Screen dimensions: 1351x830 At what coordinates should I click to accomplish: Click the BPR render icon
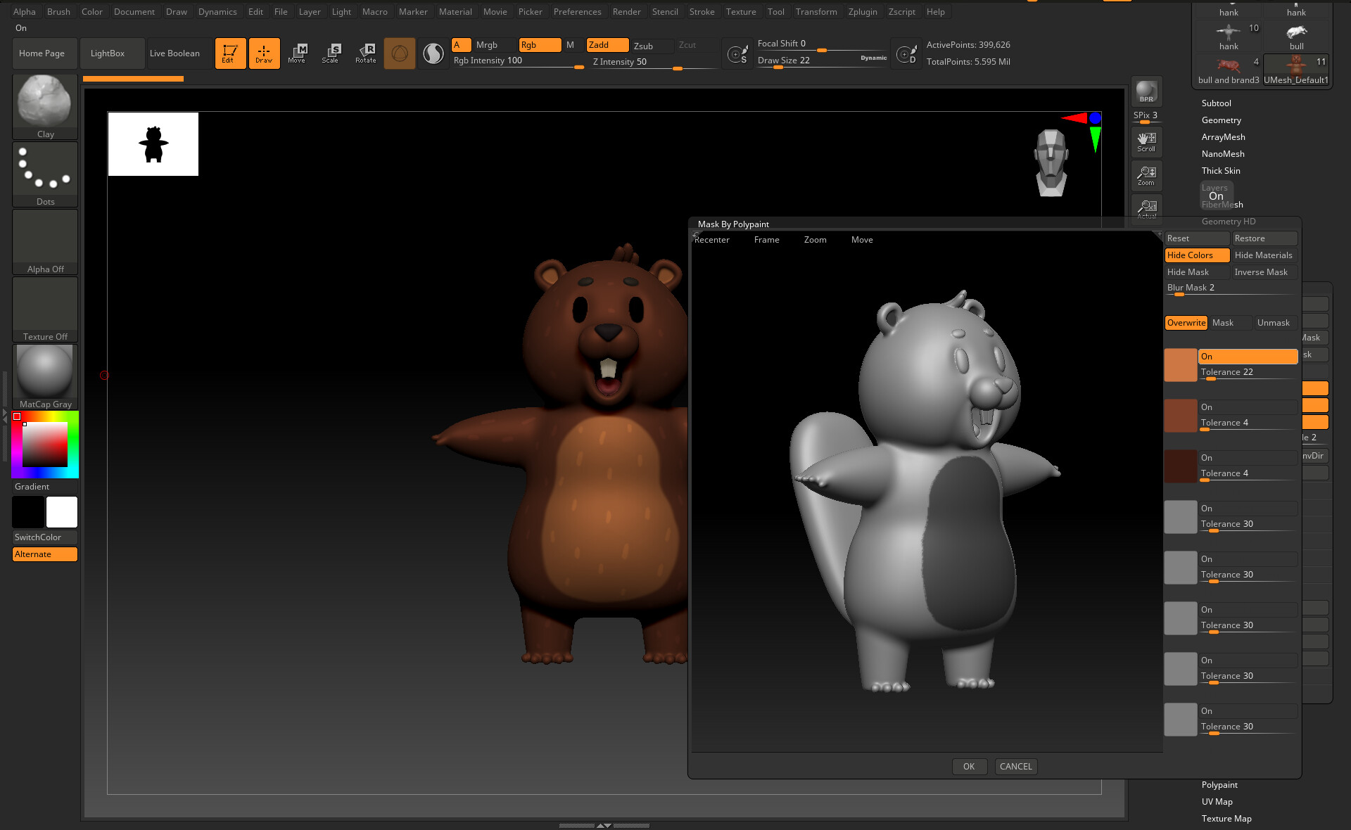[1146, 92]
